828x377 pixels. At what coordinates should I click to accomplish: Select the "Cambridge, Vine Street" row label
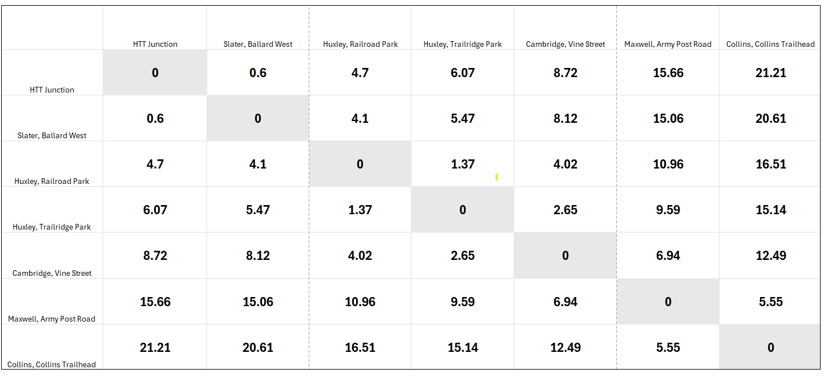click(x=52, y=273)
